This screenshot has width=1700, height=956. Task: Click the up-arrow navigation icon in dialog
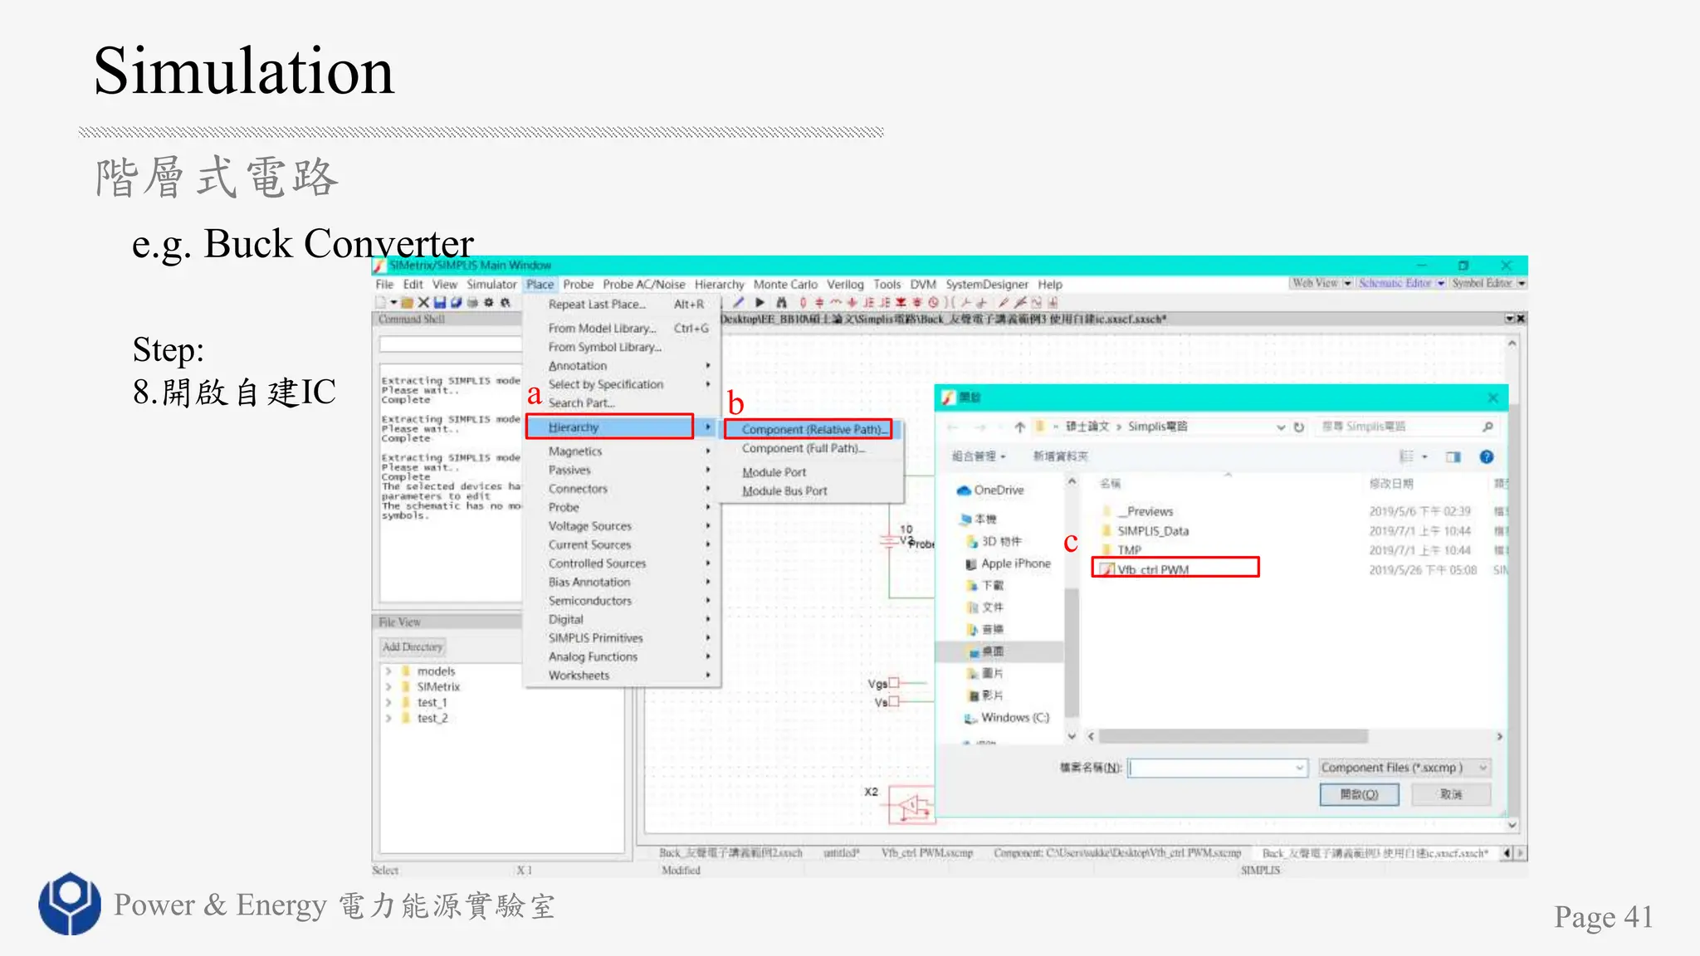click(x=1019, y=427)
